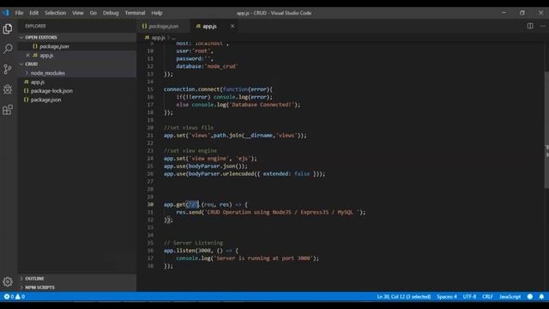The image size is (549, 309).
Task: Open the Extensions view
Action: point(8,110)
